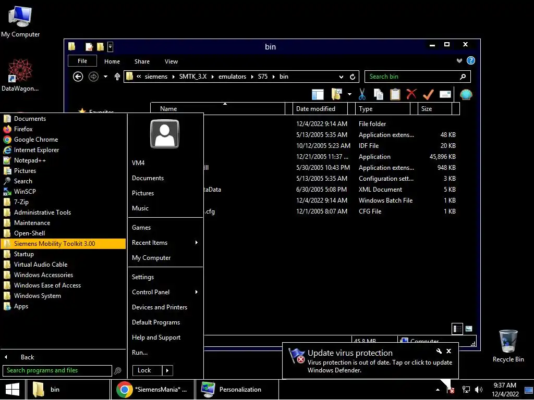This screenshot has width=534, height=400.
Task: Open the File ribbon tab
Action: click(82, 61)
